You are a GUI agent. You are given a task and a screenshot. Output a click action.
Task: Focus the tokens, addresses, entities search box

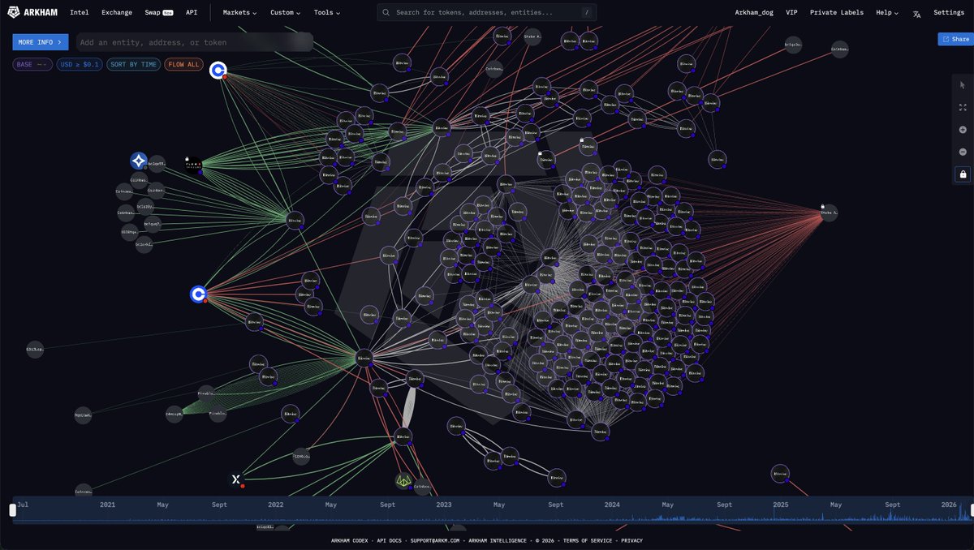tap(486, 12)
